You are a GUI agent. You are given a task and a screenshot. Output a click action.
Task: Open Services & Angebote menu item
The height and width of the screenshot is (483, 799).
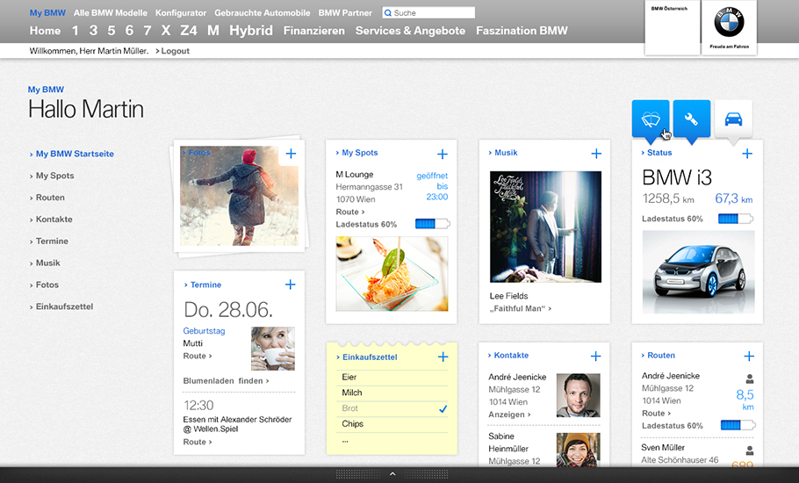(x=410, y=31)
